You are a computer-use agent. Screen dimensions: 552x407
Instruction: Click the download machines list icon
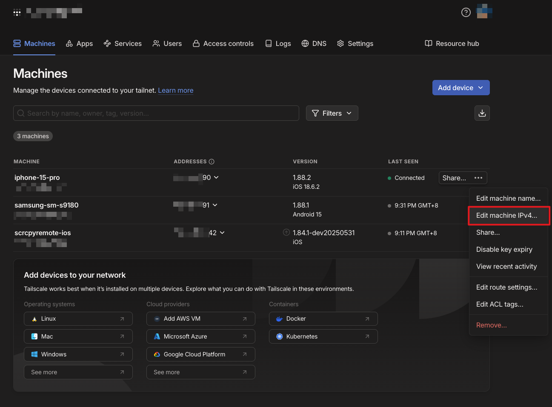(482, 113)
